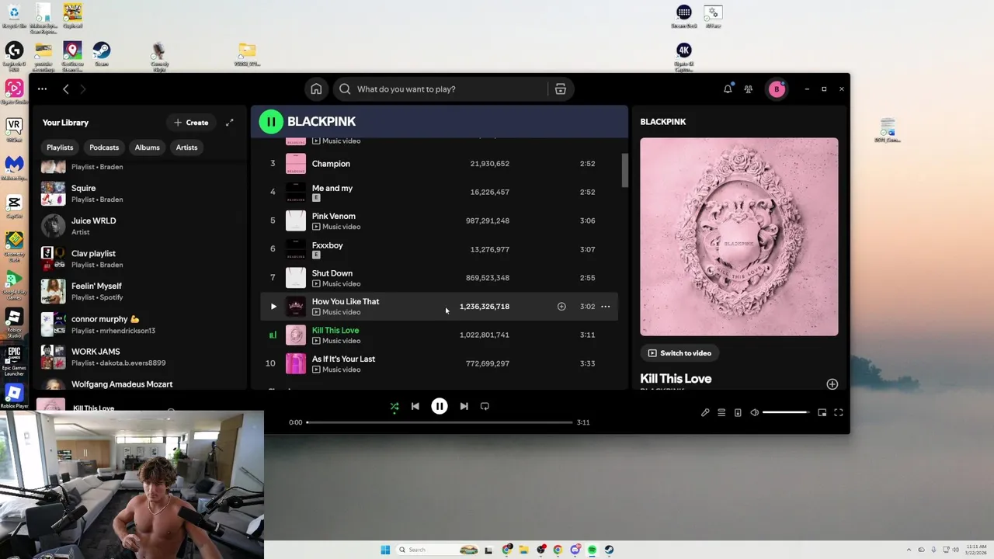Show lyrics with the microphone icon
The height and width of the screenshot is (559, 994).
pos(705,413)
